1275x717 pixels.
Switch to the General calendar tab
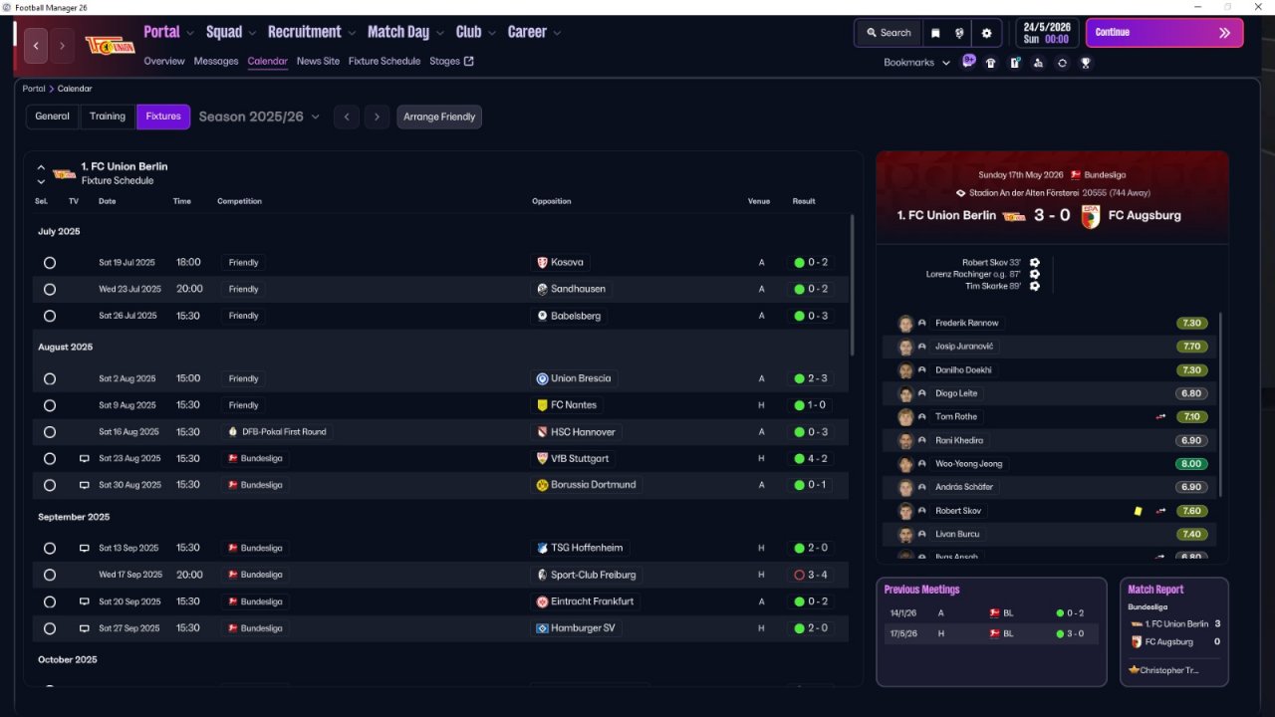click(53, 117)
